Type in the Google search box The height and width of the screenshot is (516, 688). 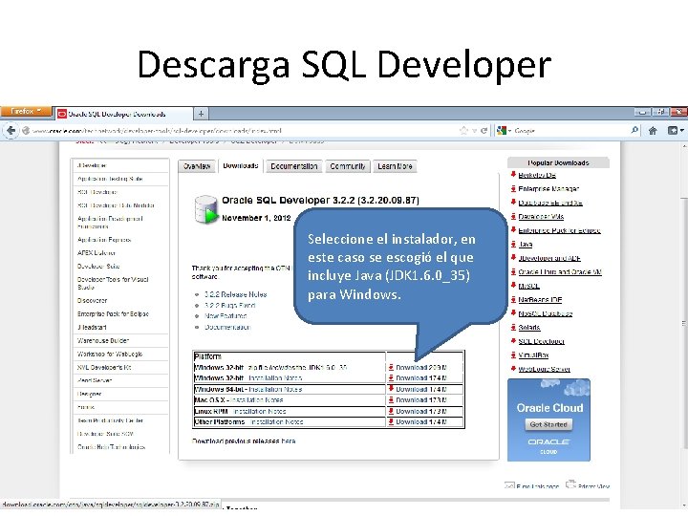pos(570,130)
